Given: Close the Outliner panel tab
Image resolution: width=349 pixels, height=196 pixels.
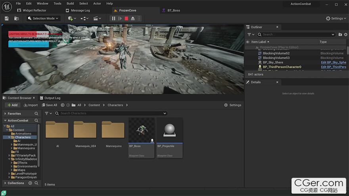Looking at the screenshot, I should coord(277,27).
